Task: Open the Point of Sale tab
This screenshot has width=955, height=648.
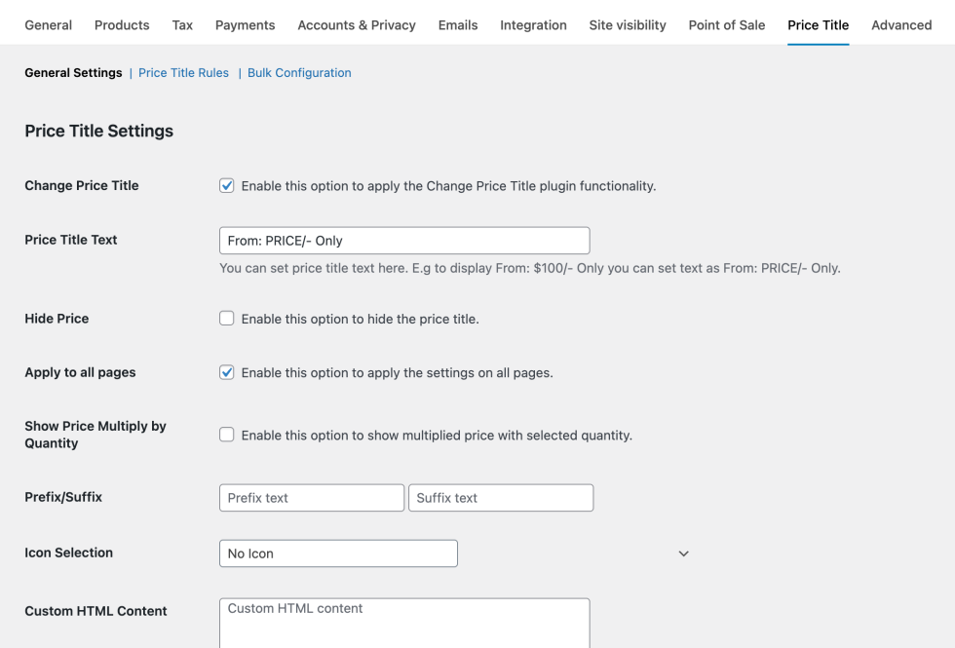Action: tap(726, 24)
